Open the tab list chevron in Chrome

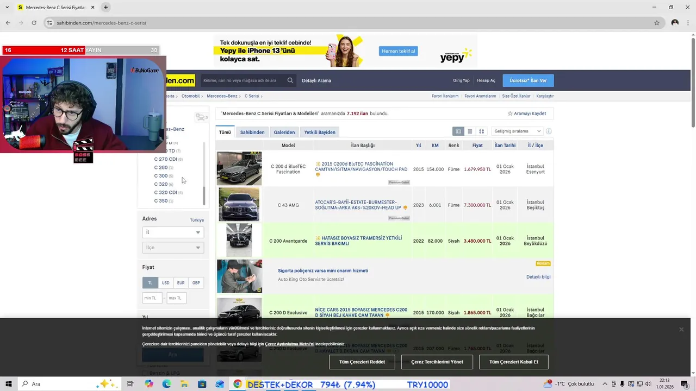[x=7, y=7]
